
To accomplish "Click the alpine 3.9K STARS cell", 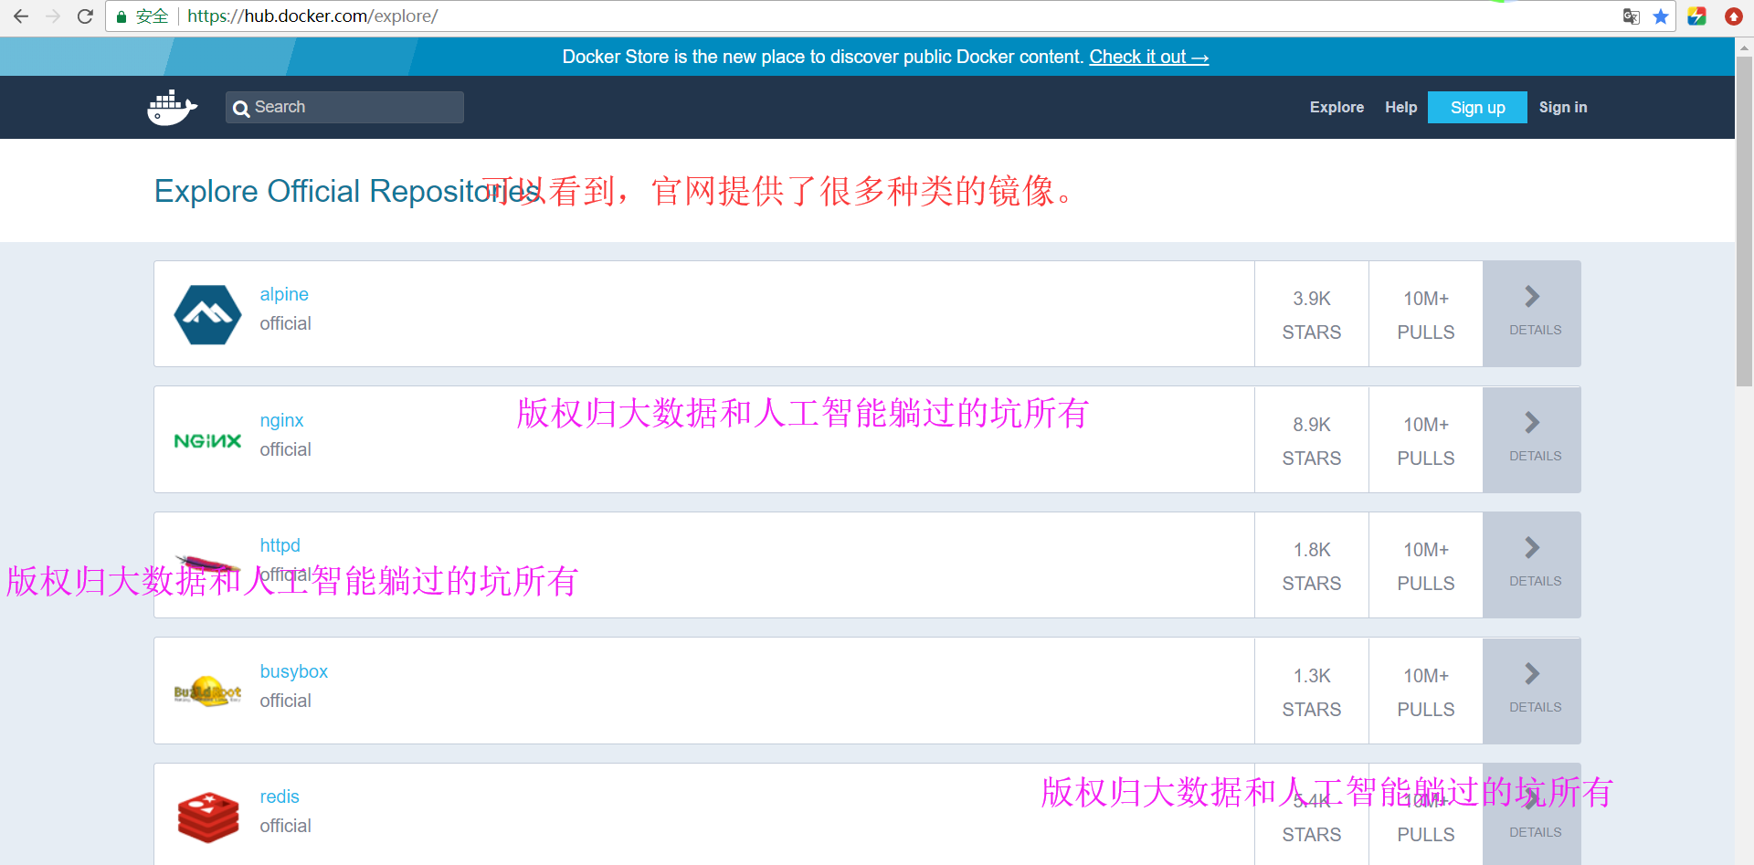I will (x=1312, y=314).
